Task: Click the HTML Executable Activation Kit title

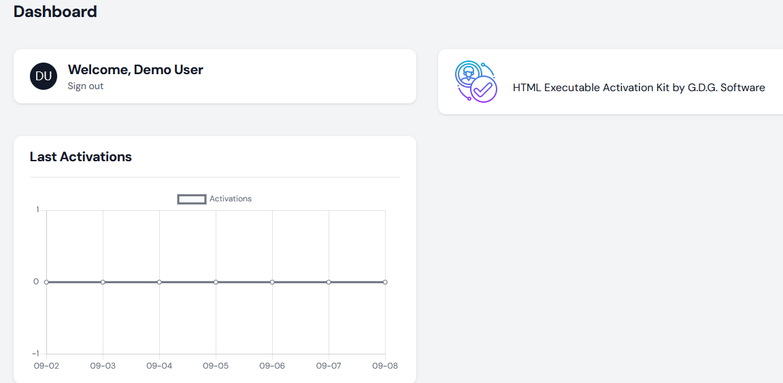Action: coord(638,88)
